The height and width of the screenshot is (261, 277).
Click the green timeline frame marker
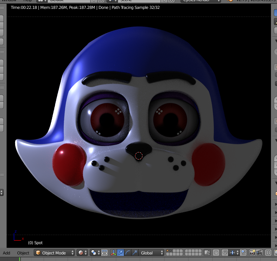tap(20, 259)
